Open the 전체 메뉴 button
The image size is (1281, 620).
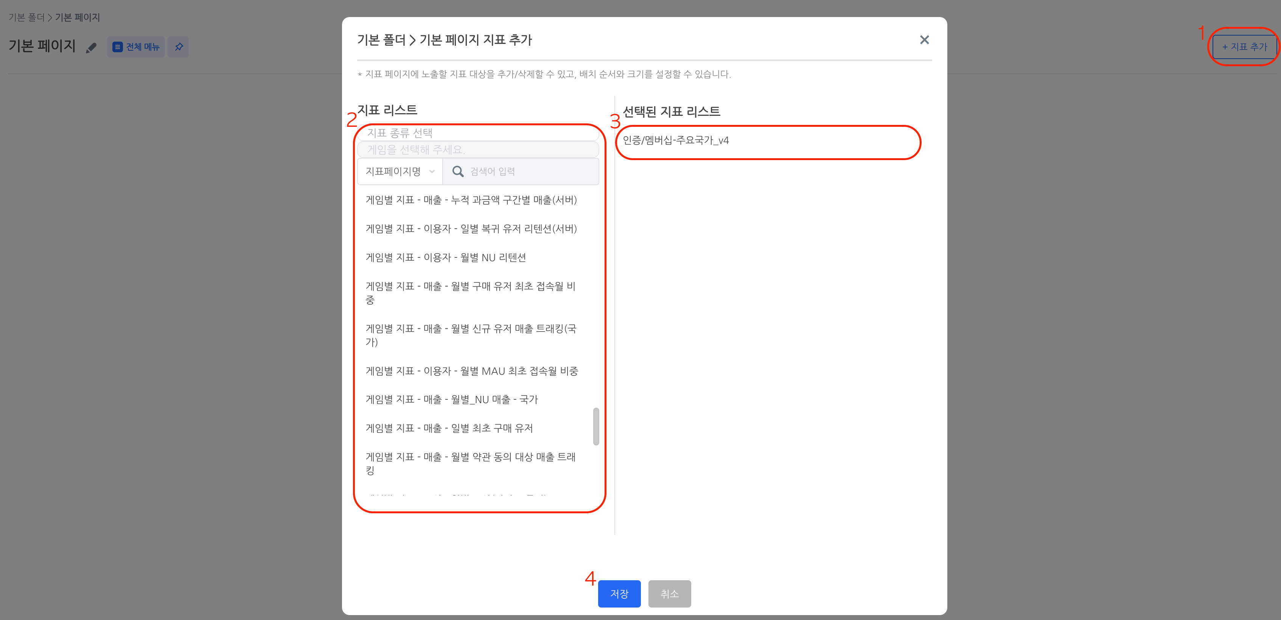point(136,47)
